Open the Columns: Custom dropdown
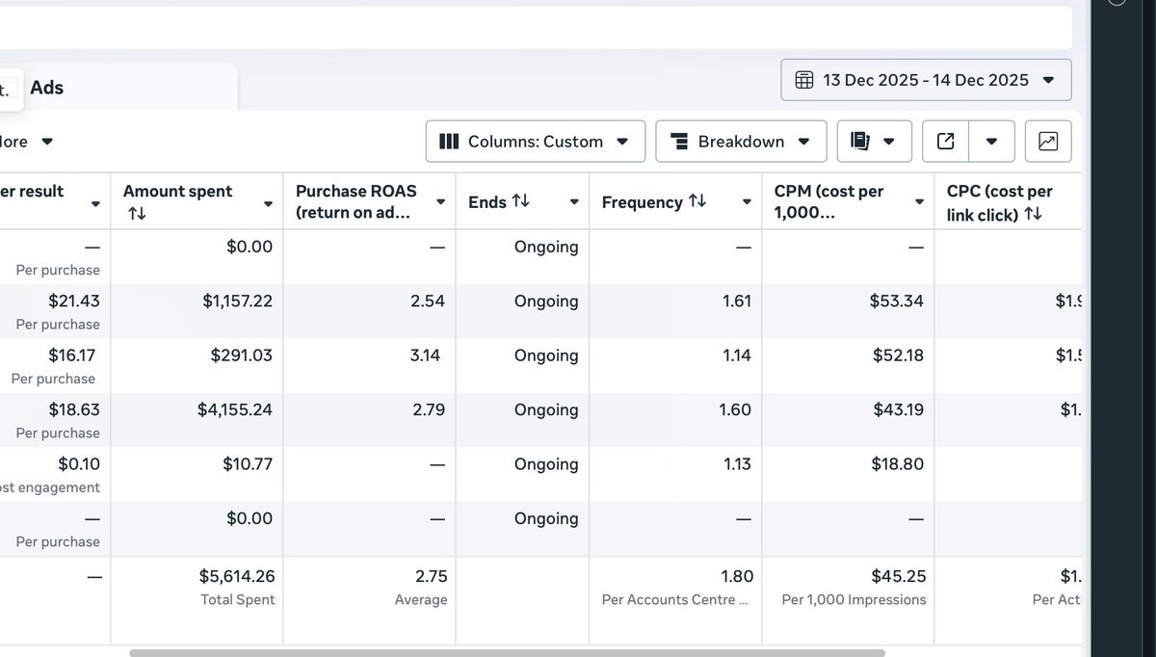This screenshot has width=1156, height=657. point(535,142)
